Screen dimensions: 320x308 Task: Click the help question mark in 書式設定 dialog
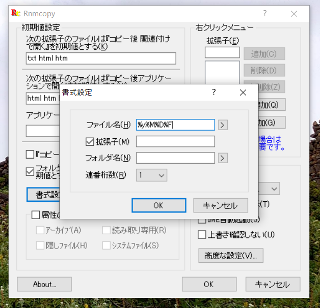click(x=214, y=93)
